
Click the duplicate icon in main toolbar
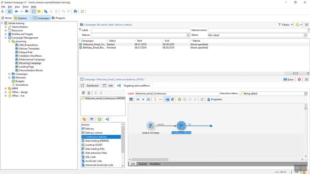coord(46,12)
